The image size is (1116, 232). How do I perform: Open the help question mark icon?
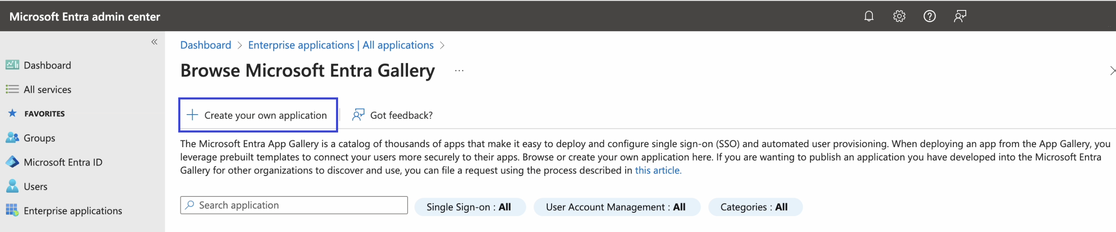tap(929, 16)
